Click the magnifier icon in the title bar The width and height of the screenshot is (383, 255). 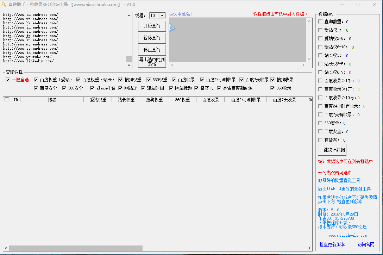tap(4, 5)
